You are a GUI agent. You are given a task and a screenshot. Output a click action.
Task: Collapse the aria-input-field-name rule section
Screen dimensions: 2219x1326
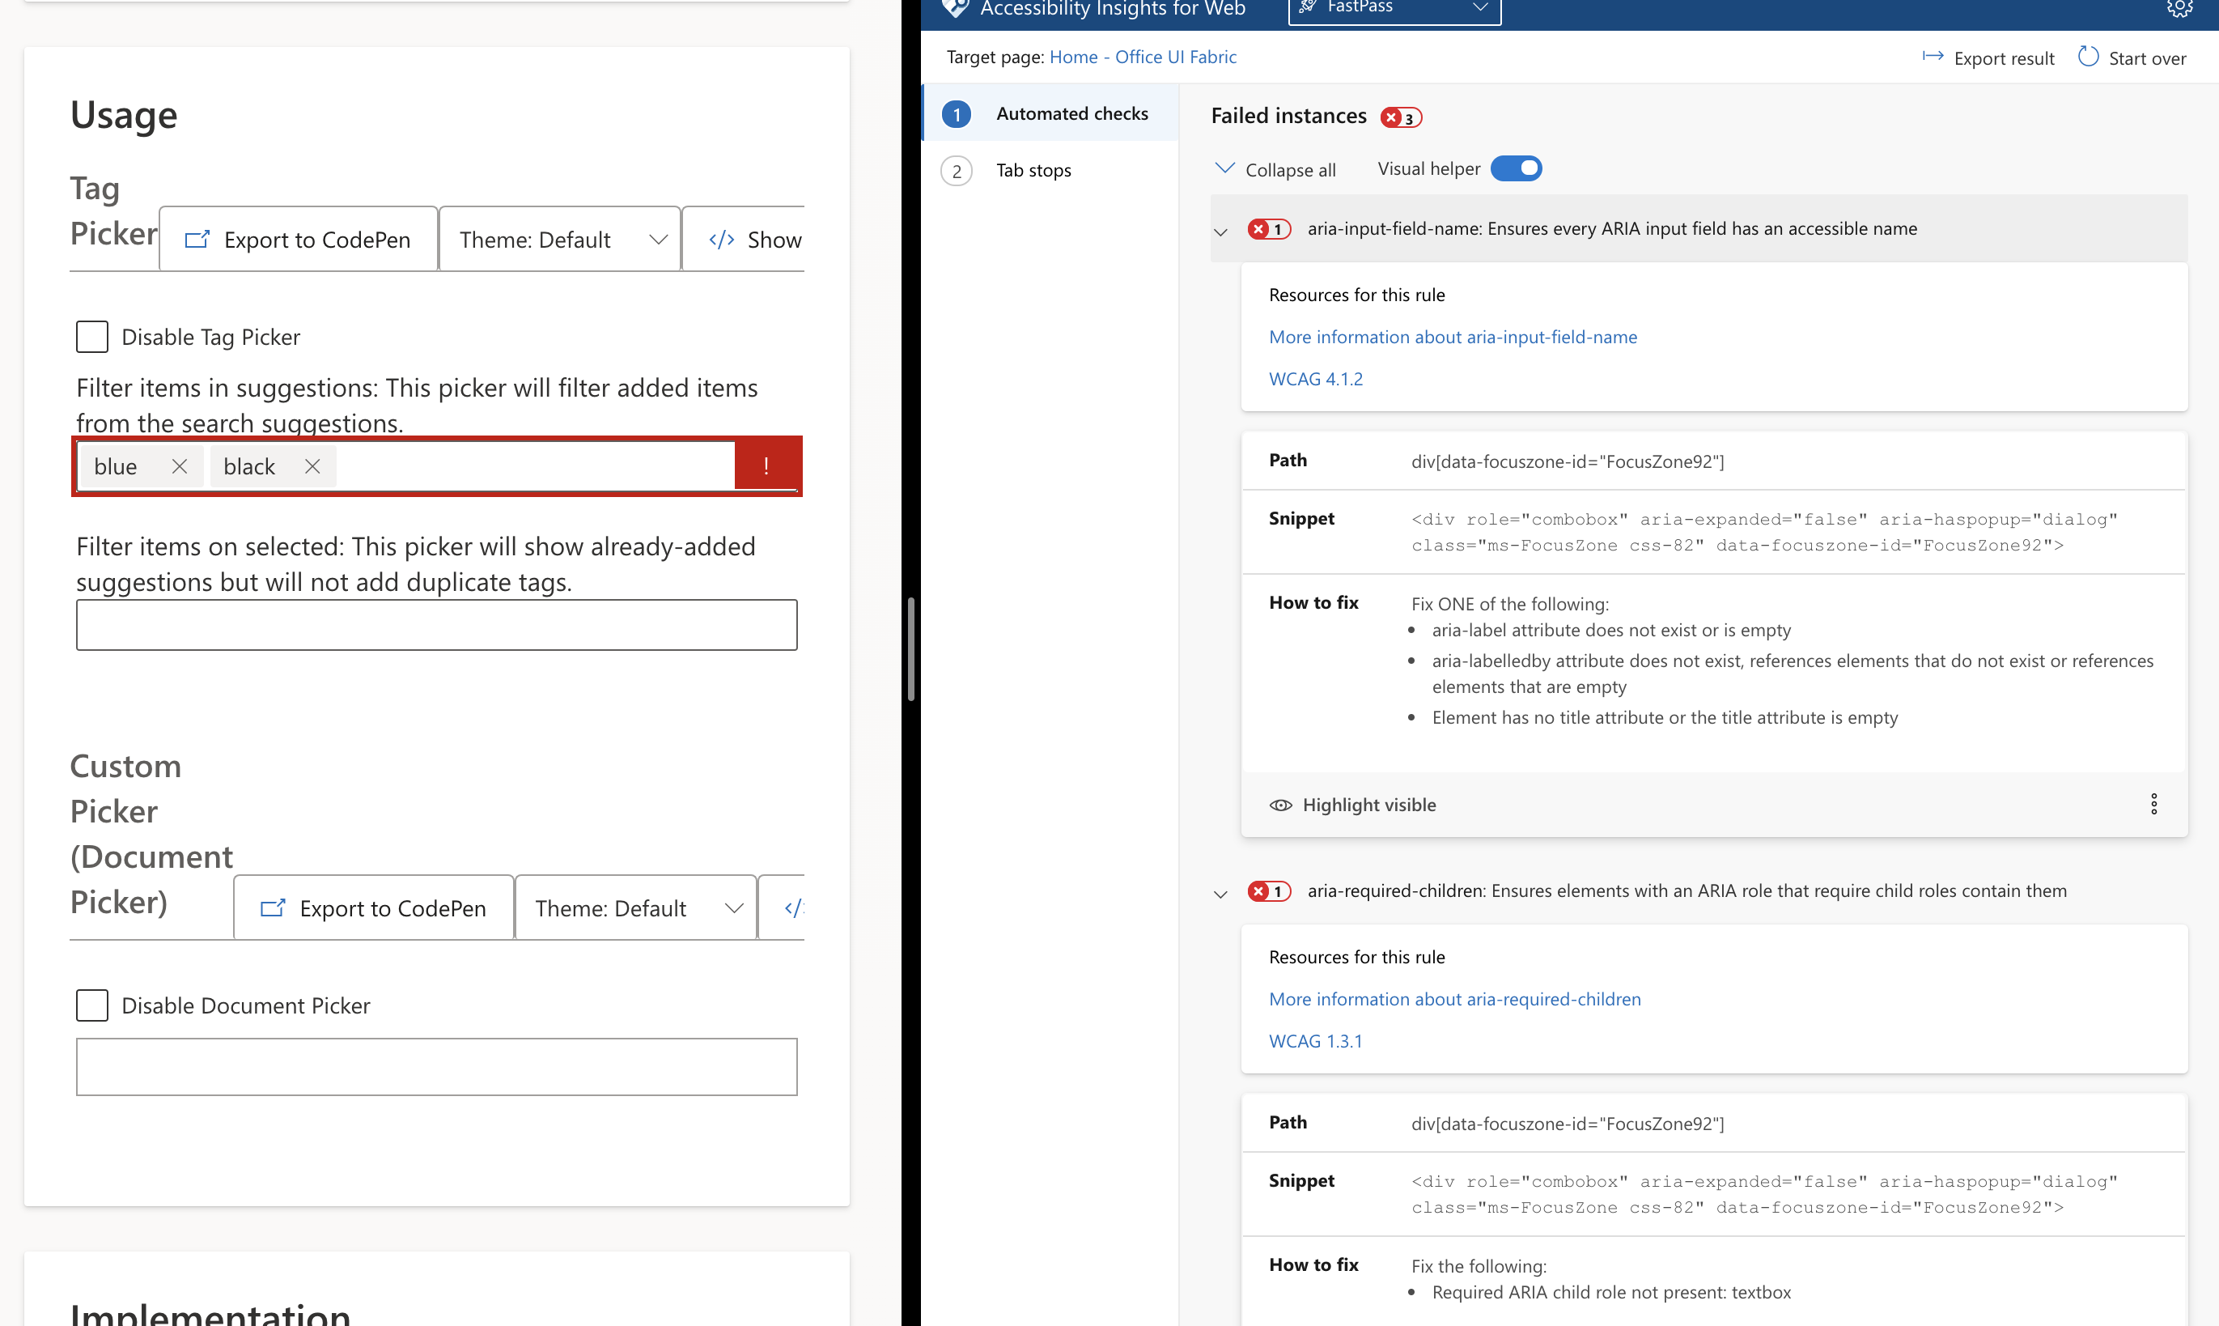click(x=1220, y=232)
